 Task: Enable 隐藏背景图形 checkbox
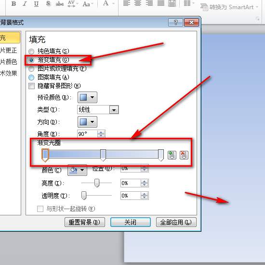pos(31,86)
